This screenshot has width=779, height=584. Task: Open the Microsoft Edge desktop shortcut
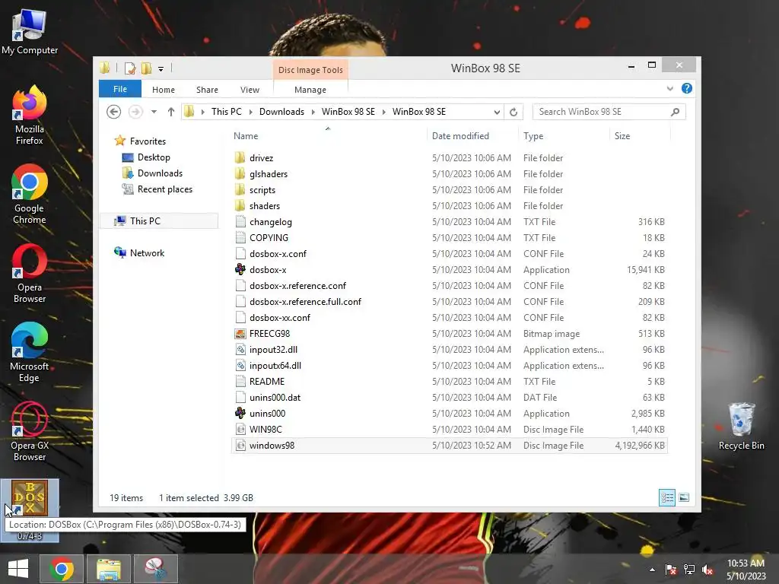click(x=30, y=352)
